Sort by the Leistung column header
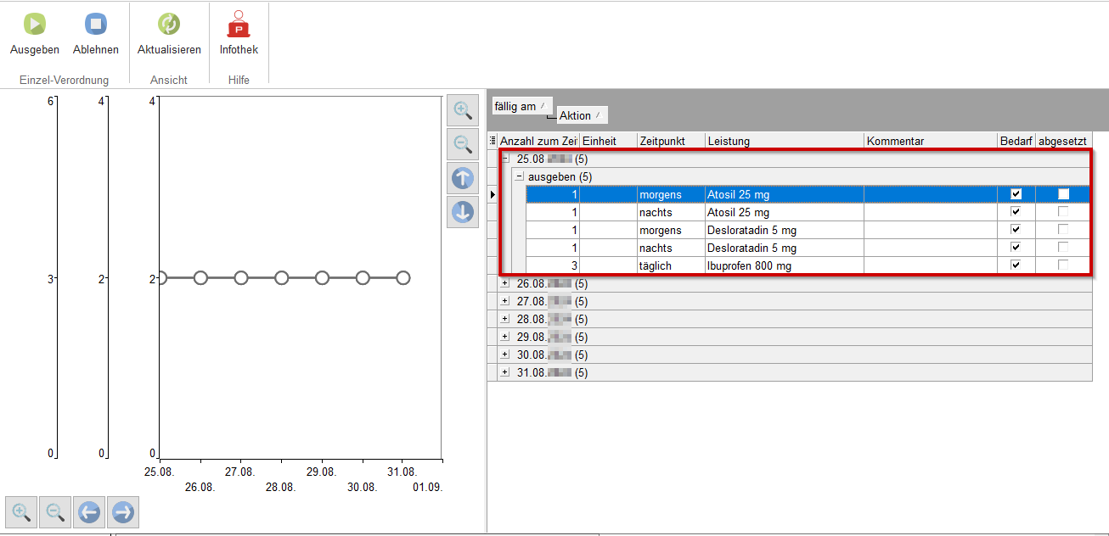The width and height of the screenshot is (1109, 536). click(783, 141)
